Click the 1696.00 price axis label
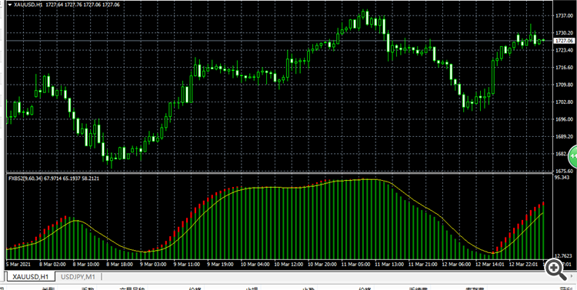577x290 pixels. pos(564,119)
